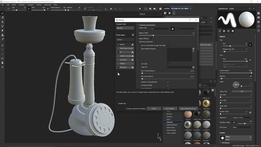Click the Disable help link

122,103
